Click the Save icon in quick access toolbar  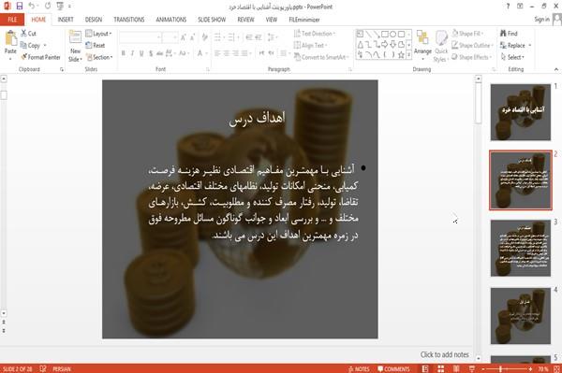point(20,7)
